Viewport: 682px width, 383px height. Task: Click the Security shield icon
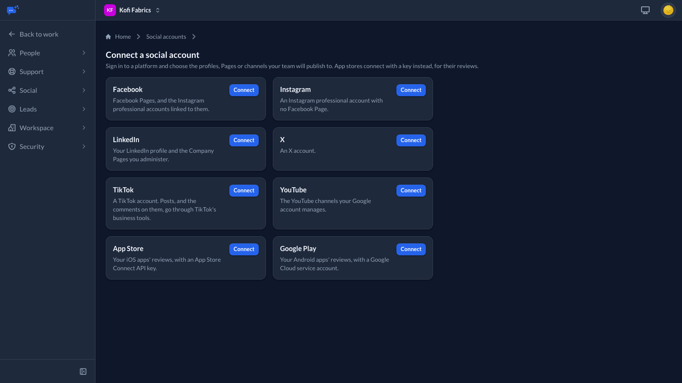click(12, 146)
